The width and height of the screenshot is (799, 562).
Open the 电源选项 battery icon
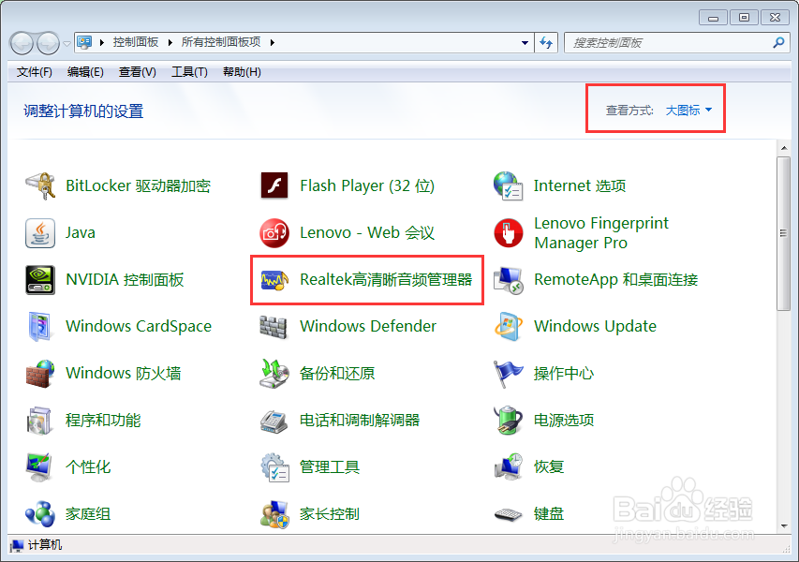tap(508, 421)
